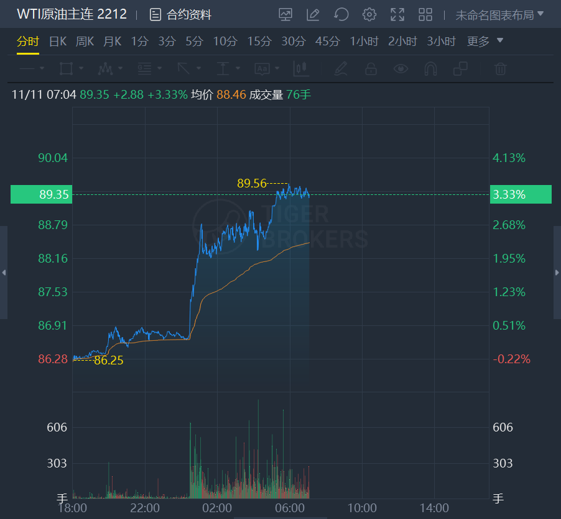Enter fullscreen with the expand icon

[x=397, y=14]
